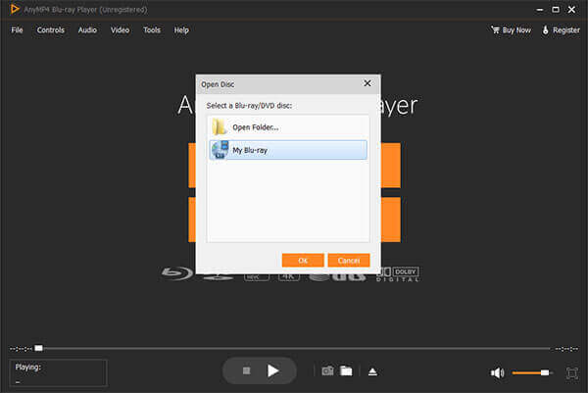Open the Controls menu

coord(51,30)
